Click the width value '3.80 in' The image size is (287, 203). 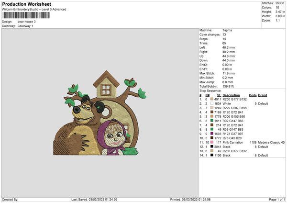[280, 16]
